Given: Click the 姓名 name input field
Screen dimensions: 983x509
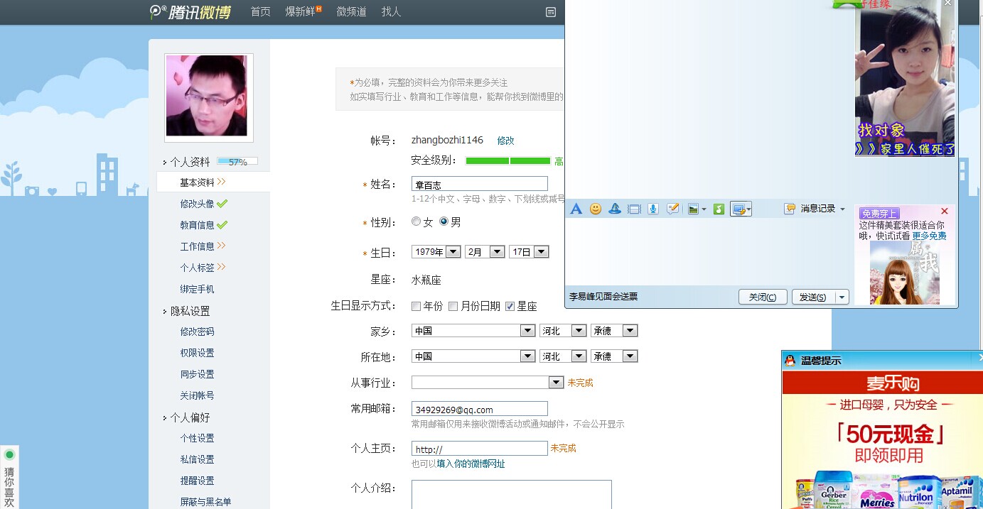Looking at the screenshot, I should [480, 184].
